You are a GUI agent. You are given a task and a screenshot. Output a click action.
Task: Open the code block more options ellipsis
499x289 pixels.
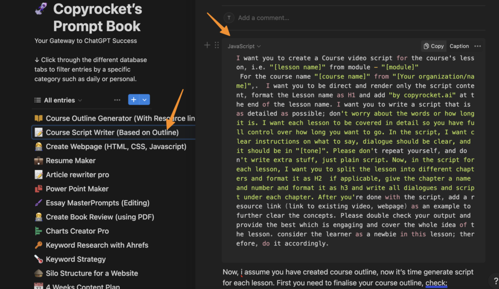click(478, 46)
